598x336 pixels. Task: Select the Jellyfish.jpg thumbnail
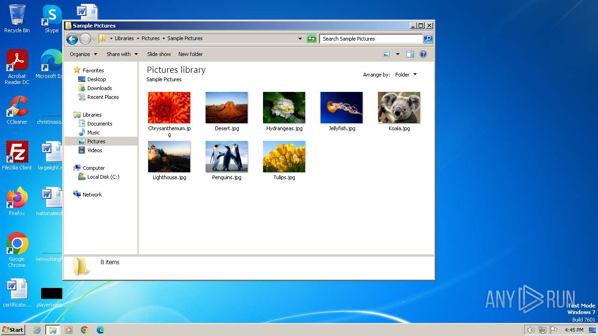coord(342,108)
